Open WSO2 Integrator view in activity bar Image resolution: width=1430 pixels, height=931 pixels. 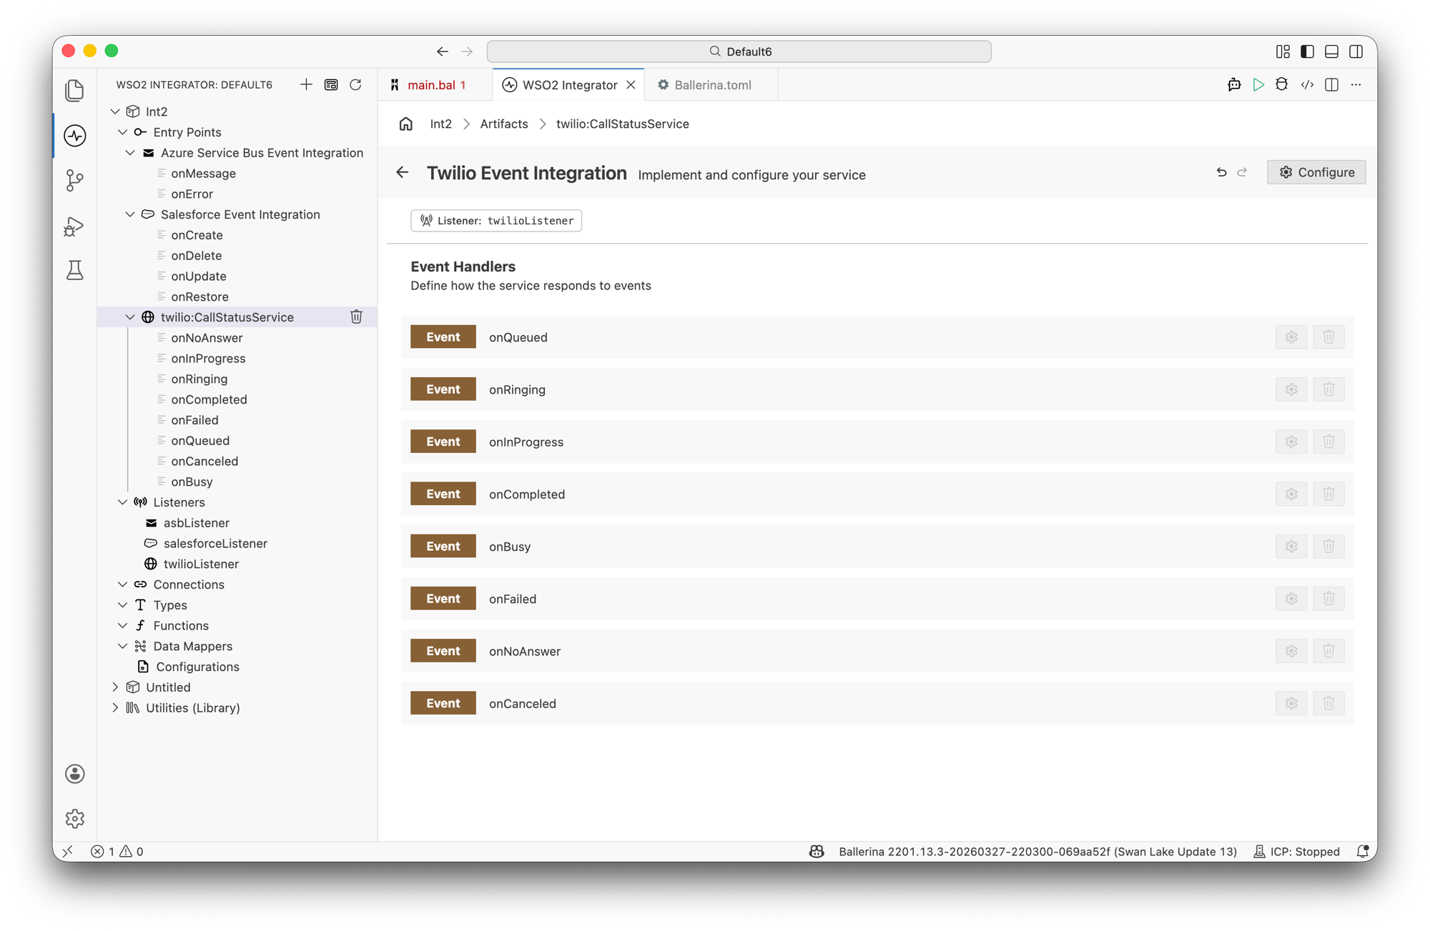pos(74,135)
